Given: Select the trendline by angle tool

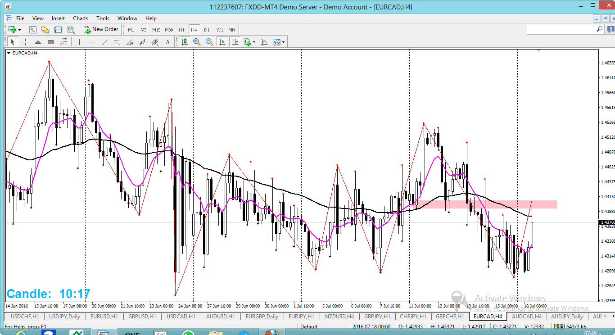Looking at the screenshot, I should (x=130, y=42).
